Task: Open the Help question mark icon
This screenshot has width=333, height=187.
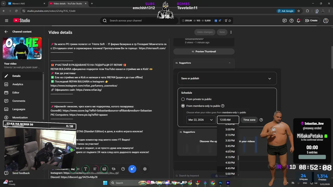Action: pos(292,21)
